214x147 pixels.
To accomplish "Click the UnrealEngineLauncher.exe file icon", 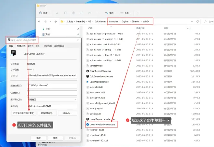I will pos(87,119).
